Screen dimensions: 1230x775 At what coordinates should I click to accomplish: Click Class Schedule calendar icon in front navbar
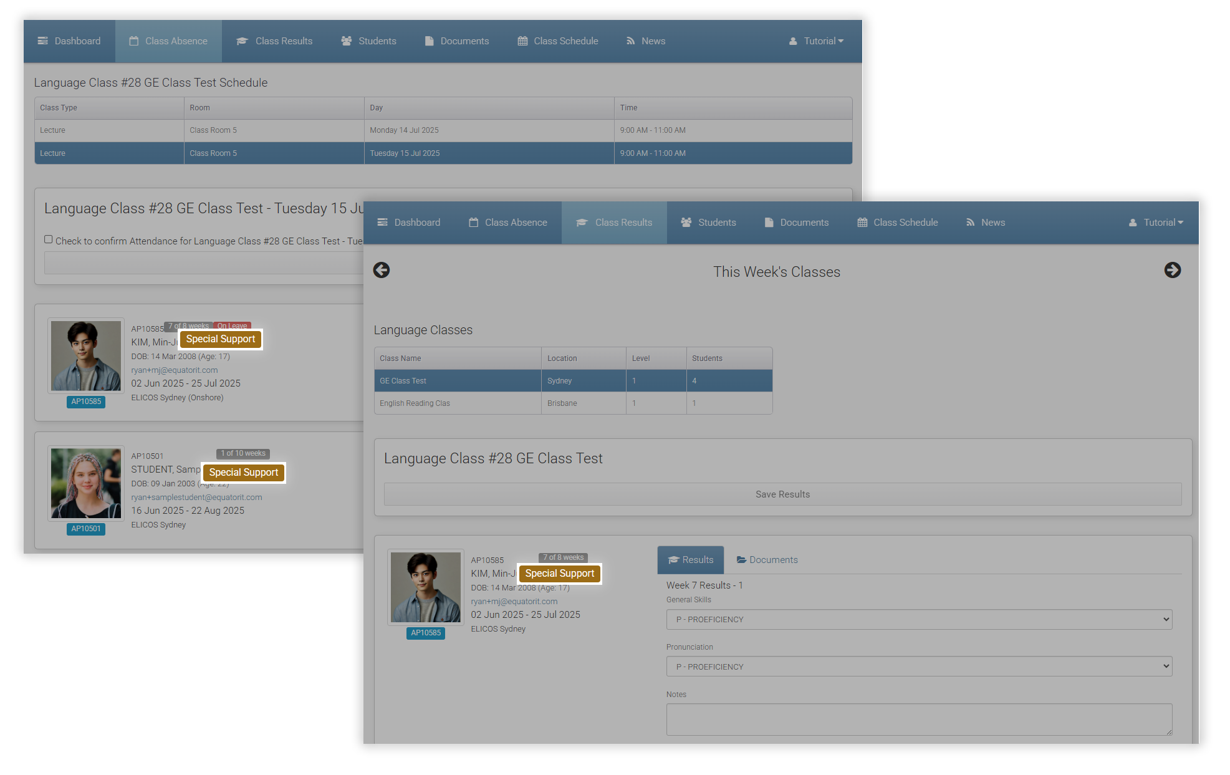(x=862, y=223)
